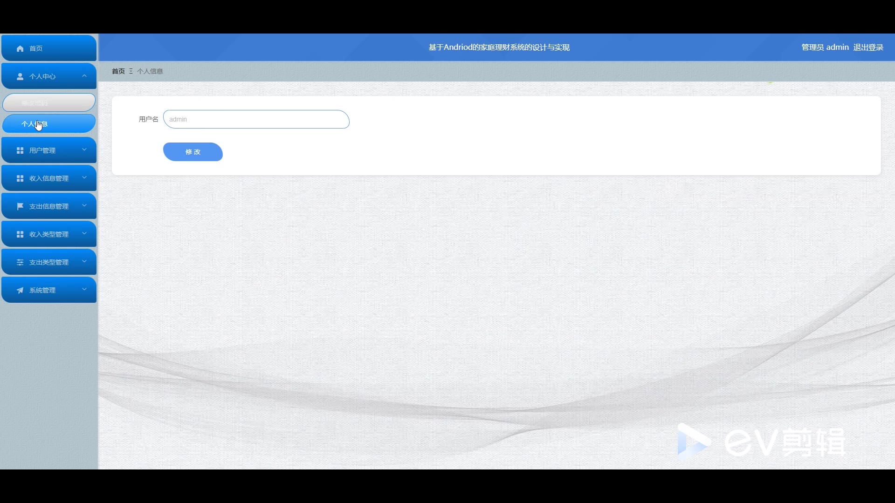Screen dimensions: 895x503
Task: Click the 基于Andriod的家庭理财系统 header title
Action: tap(499, 47)
